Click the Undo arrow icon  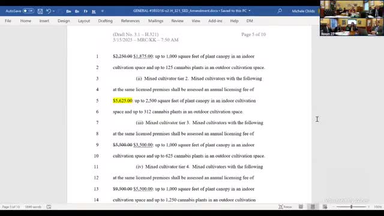tap(49, 11)
